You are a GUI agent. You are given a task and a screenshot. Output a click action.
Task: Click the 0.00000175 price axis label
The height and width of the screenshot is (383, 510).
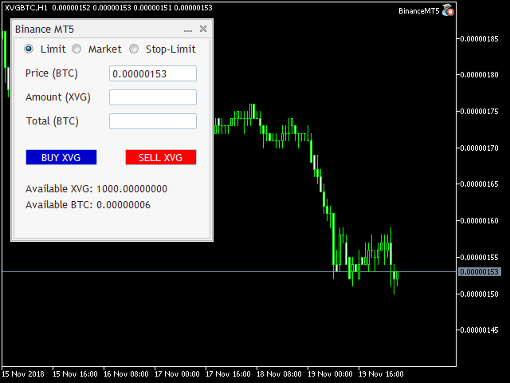479,112
